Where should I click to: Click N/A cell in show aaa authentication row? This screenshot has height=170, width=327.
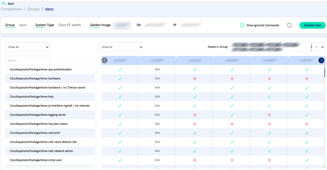(x=157, y=70)
